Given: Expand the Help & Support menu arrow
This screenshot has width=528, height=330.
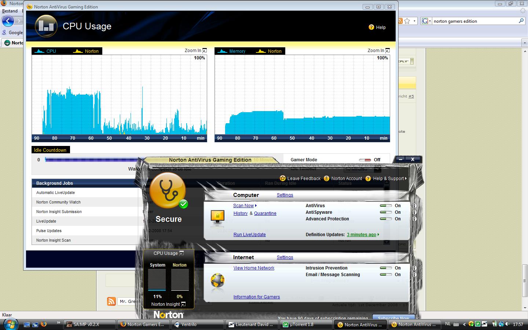Looking at the screenshot, I should click(x=405, y=179).
